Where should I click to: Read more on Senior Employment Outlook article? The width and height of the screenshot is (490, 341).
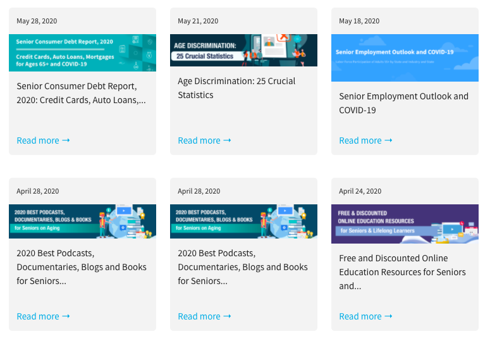tap(365, 140)
